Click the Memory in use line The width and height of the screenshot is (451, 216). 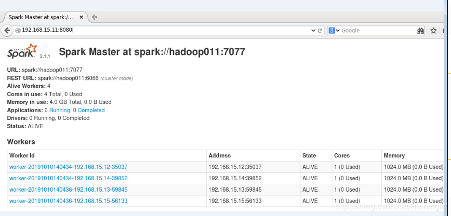tap(59, 102)
